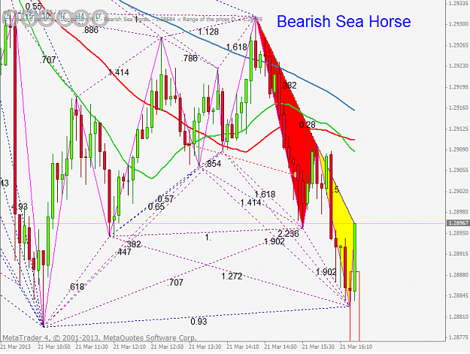Click the '21 Mar 12:50' time axis label
Viewport: 470px width, 354px height.
pos(167,346)
